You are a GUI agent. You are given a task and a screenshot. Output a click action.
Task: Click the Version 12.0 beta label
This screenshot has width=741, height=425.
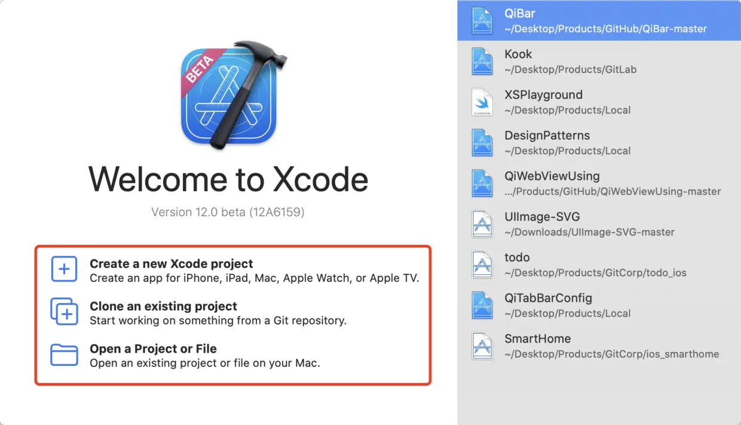coord(228,212)
